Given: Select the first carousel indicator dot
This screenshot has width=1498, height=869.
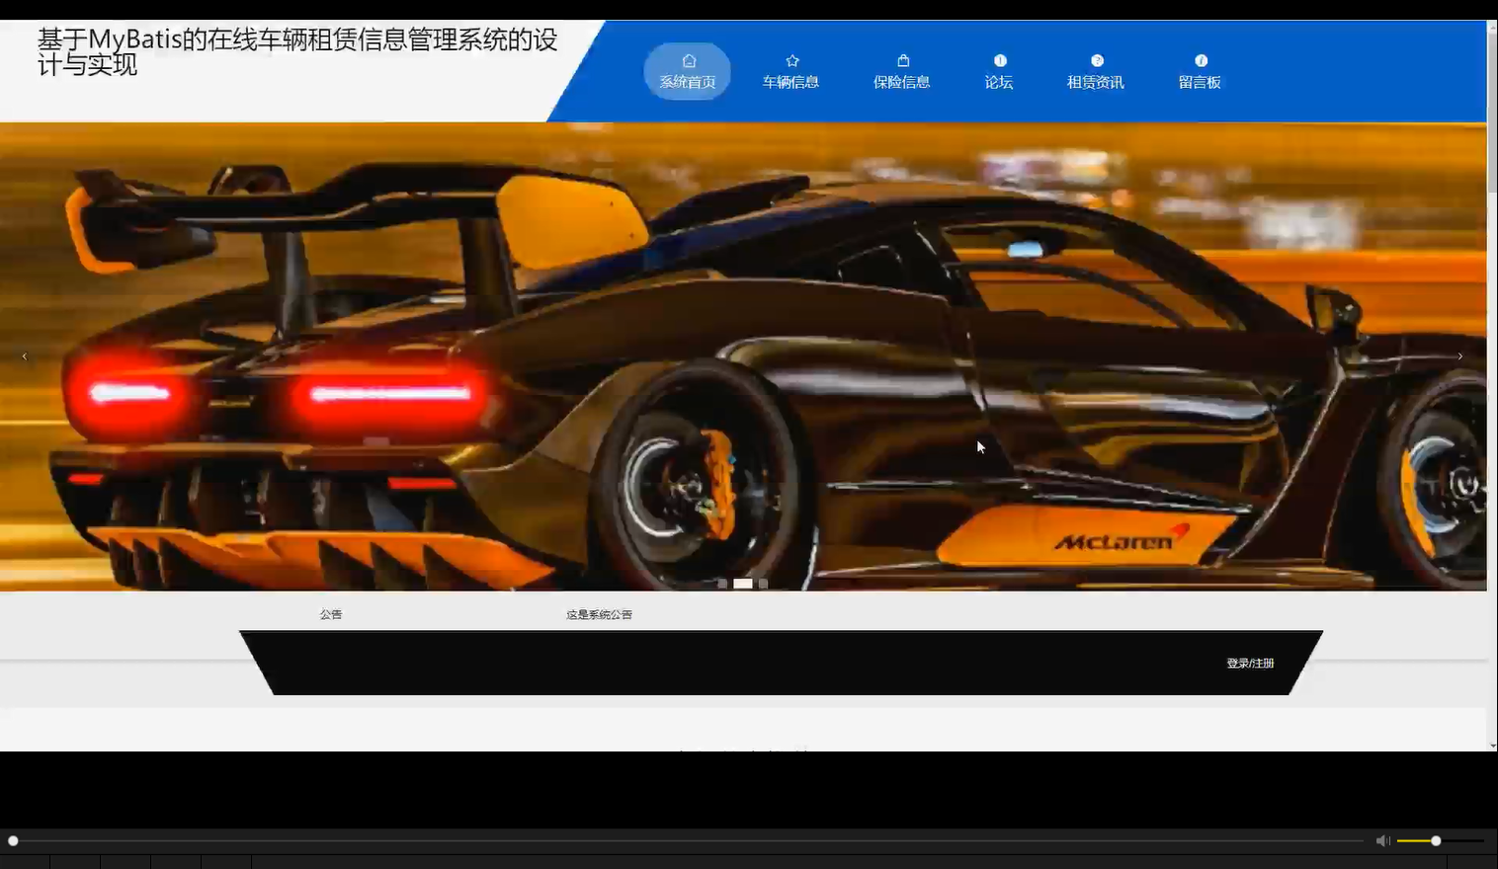Looking at the screenshot, I should tap(722, 584).
